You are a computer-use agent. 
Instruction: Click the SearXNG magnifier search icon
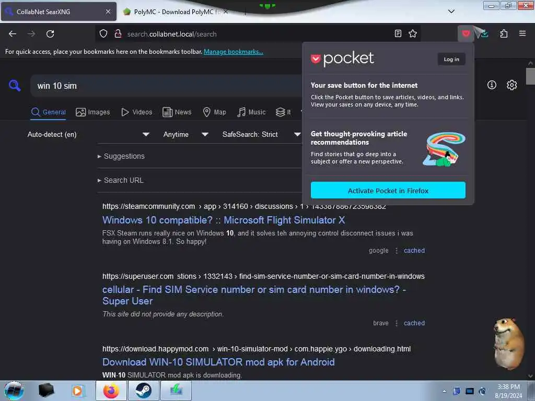pyautogui.click(x=15, y=85)
